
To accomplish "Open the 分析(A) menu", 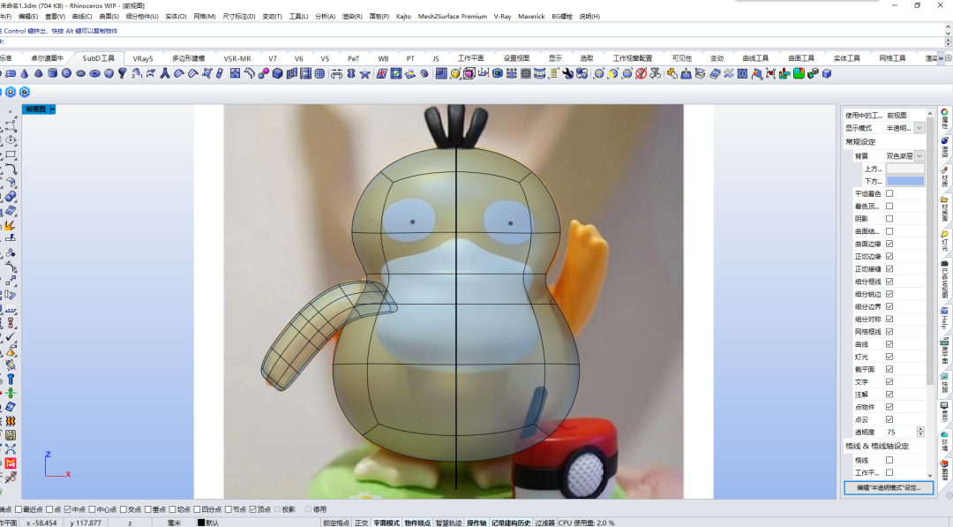I will point(325,17).
